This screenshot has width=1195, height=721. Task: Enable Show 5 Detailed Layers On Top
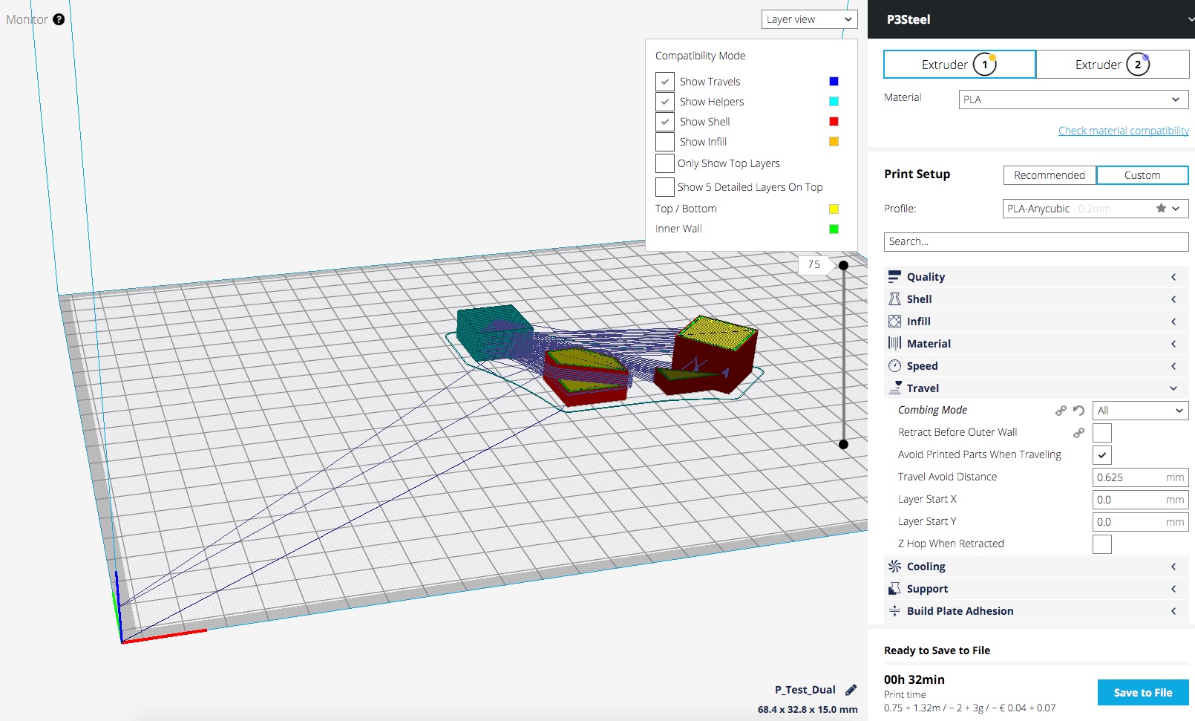[665, 187]
